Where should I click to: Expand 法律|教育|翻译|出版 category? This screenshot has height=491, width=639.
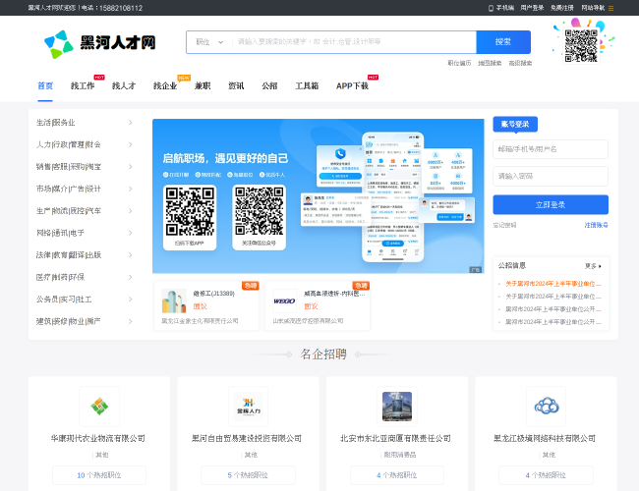(x=85, y=255)
